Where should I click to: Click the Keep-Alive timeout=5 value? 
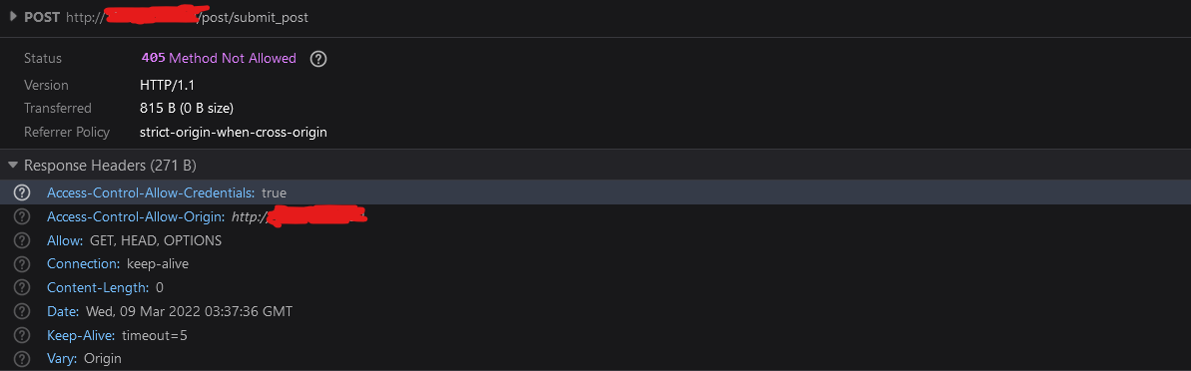[154, 335]
